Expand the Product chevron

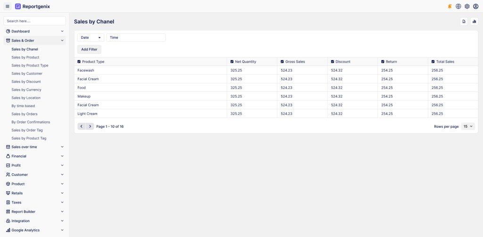(62, 184)
